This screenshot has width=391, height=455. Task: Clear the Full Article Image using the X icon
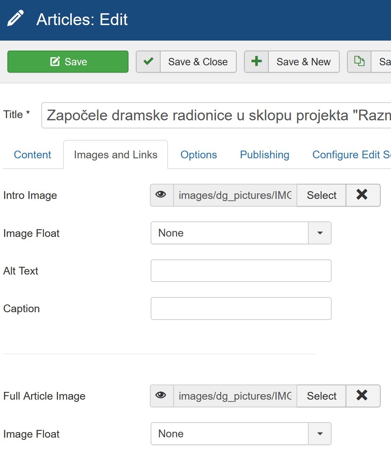coord(362,396)
